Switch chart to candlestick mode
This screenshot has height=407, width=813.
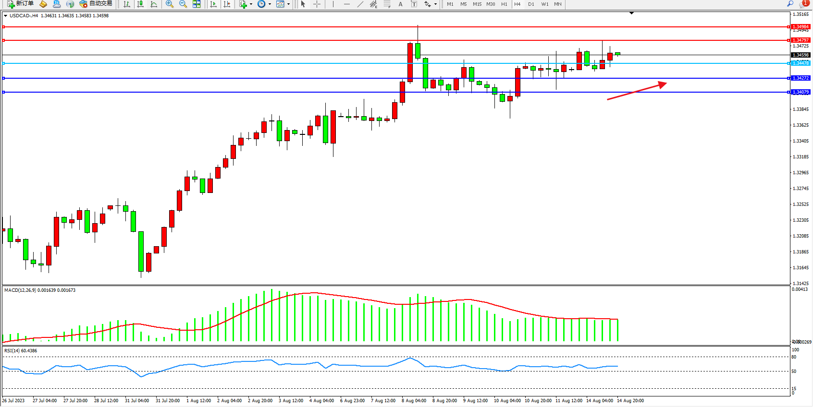pyautogui.click(x=140, y=4)
